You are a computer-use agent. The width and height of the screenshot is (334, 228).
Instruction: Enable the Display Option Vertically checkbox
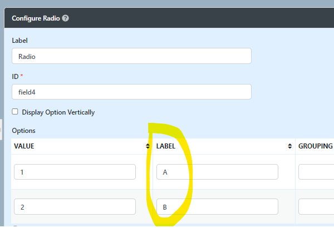[x=16, y=112]
